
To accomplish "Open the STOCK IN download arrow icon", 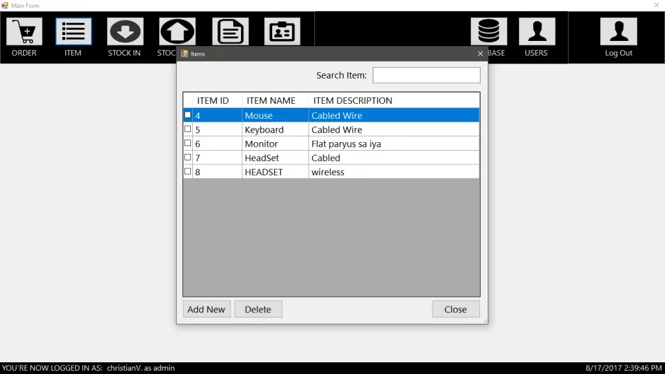I will pyautogui.click(x=125, y=31).
